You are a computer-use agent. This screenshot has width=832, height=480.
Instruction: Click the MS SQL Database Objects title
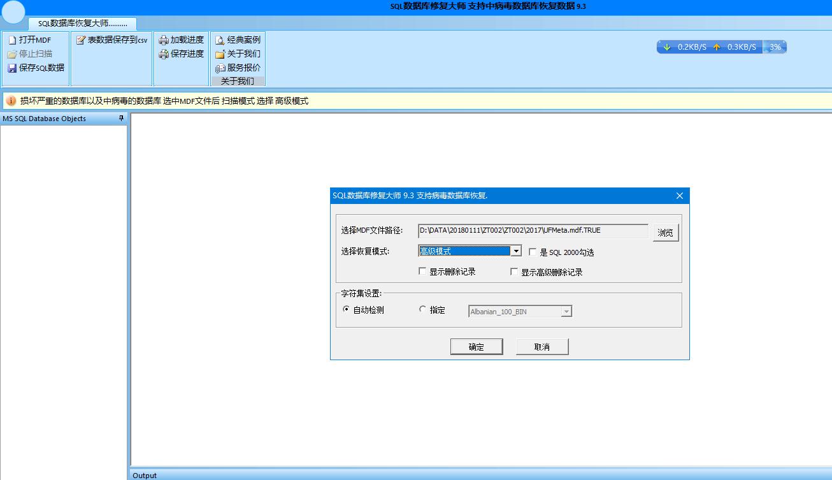[x=45, y=119]
